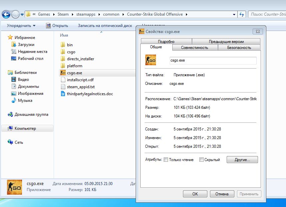Click Записать на оптический диск
Viewport: 286px width, 207px height.
pyautogui.click(x=105, y=26)
